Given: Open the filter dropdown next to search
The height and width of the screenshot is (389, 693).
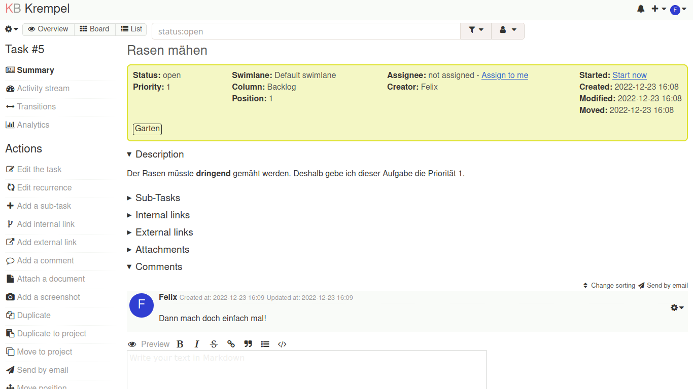Looking at the screenshot, I should pos(476,30).
